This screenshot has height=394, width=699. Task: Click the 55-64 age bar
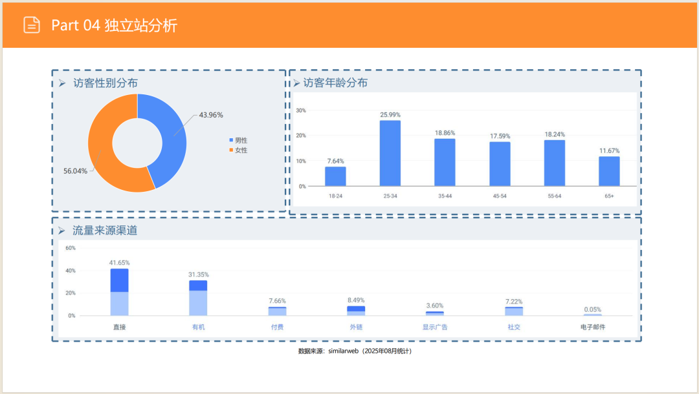point(555,163)
